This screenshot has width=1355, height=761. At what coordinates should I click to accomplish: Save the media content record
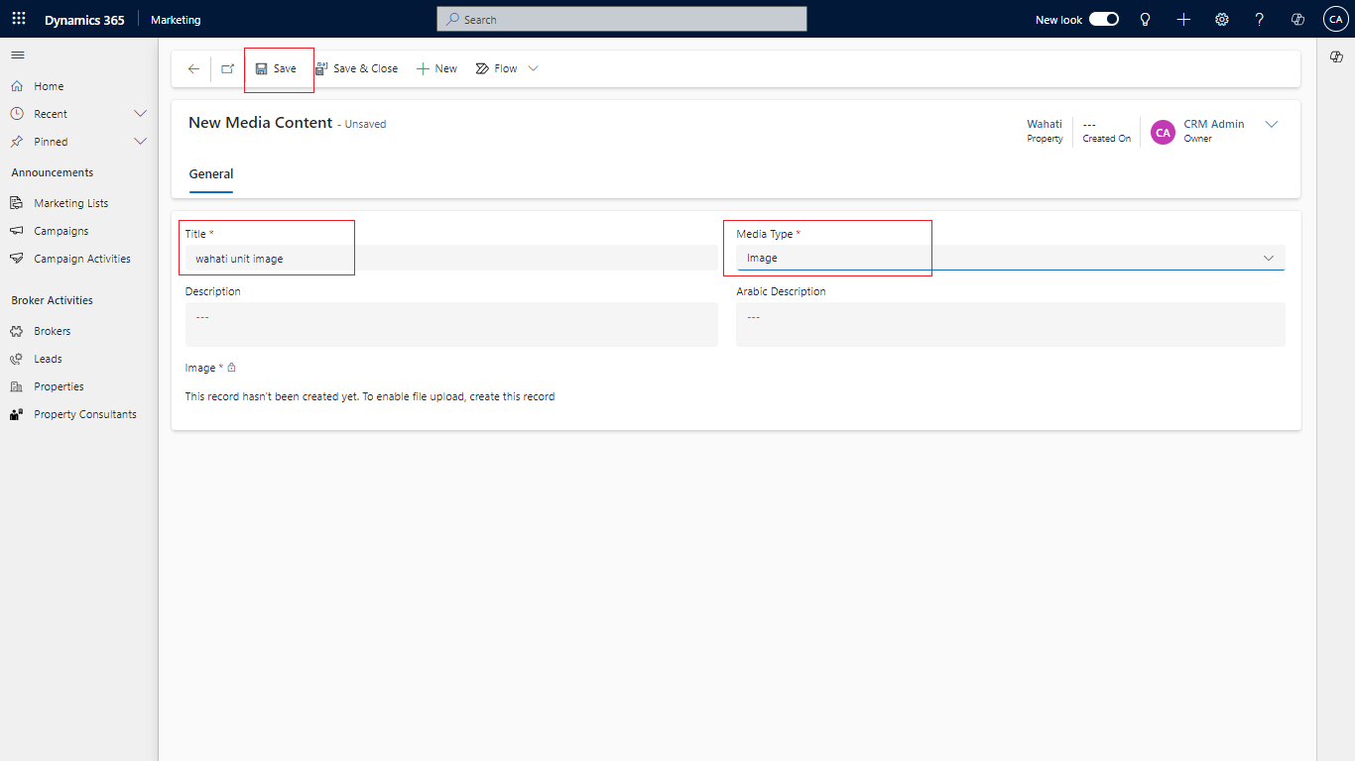point(276,68)
